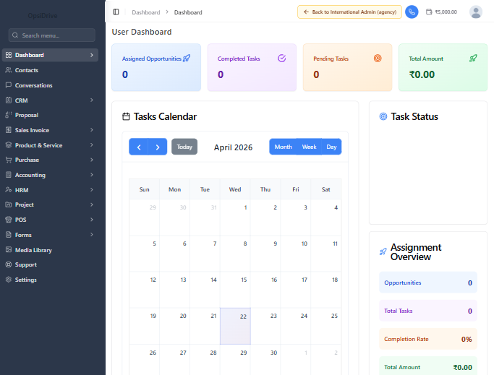Image resolution: width=494 pixels, height=375 pixels.
Task: Click the Purchase cart icon
Action: (x=9, y=160)
